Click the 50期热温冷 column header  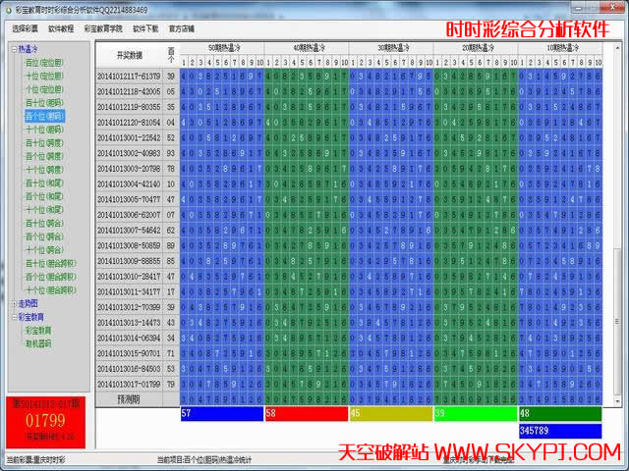click(x=222, y=47)
